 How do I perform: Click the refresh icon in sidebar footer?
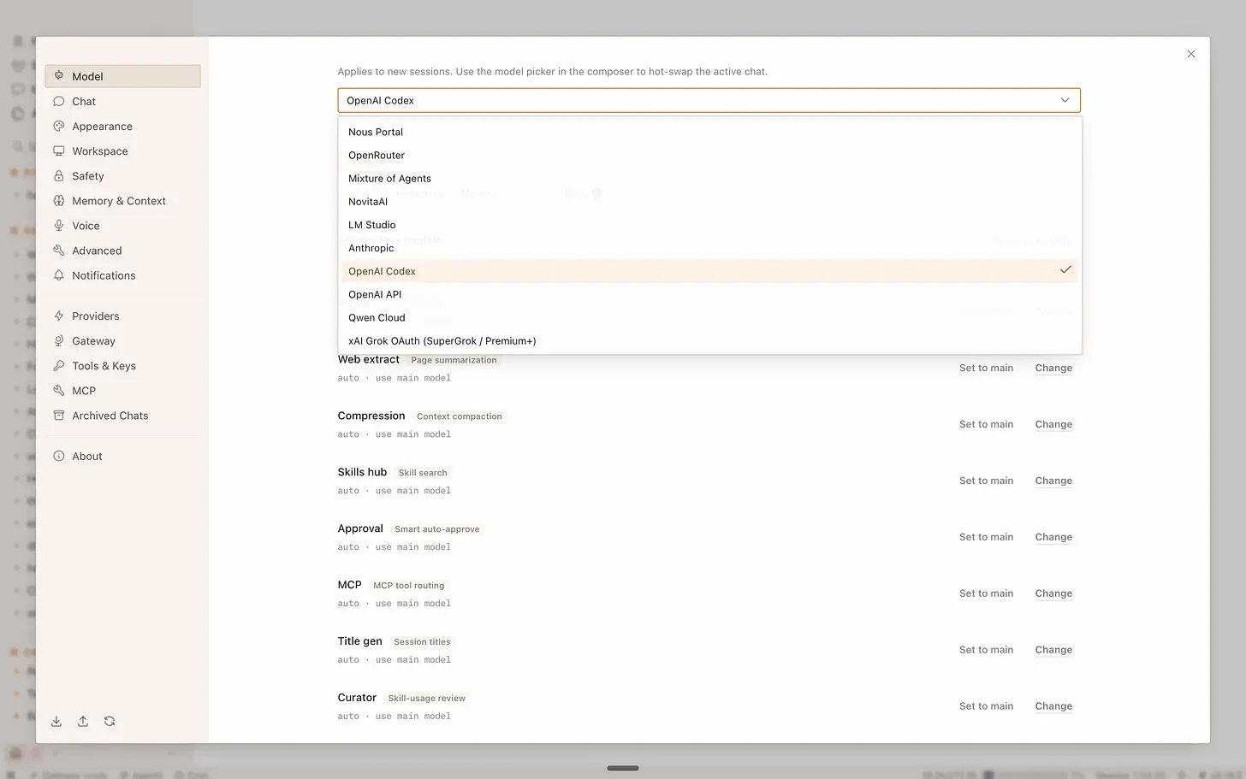[110, 721]
